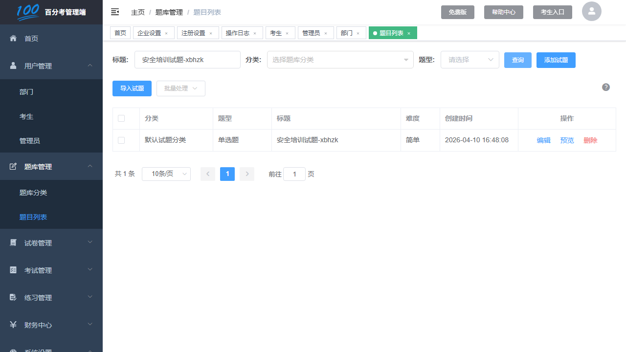The width and height of the screenshot is (626, 352).
Task: Click the 主页 breadcrumb link
Action: (x=138, y=12)
